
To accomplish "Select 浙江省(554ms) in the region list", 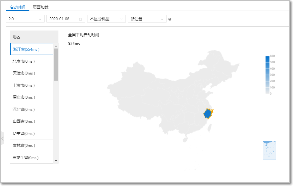I will click(32, 49).
